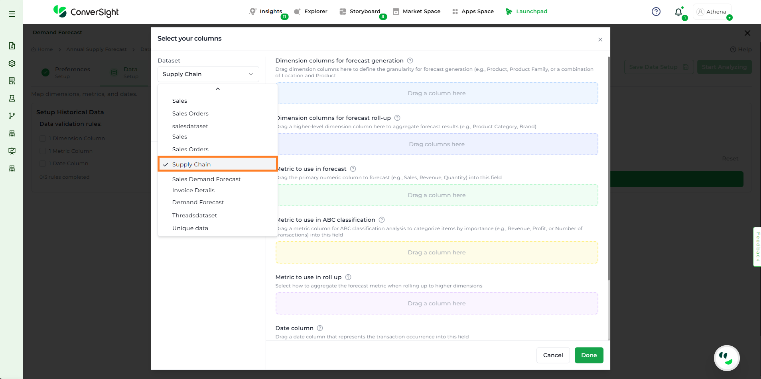761x379 pixels.
Task: Close the Select your columns dialog
Action: [x=600, y=39]
